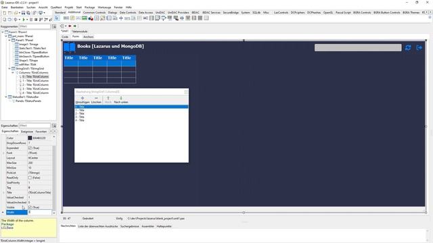Screen dimensions: 433x243
Task: Click the green jump-forward arrow above the editor
Action: point(74,26)
